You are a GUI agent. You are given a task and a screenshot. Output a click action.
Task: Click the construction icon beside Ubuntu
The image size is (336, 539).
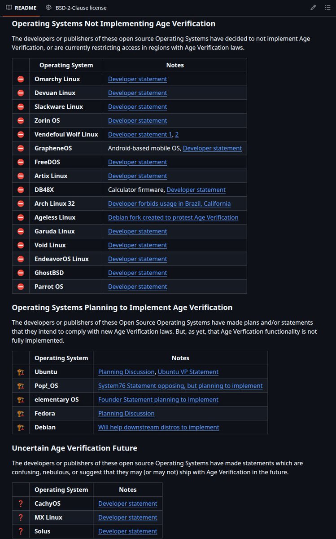point(21,372)
